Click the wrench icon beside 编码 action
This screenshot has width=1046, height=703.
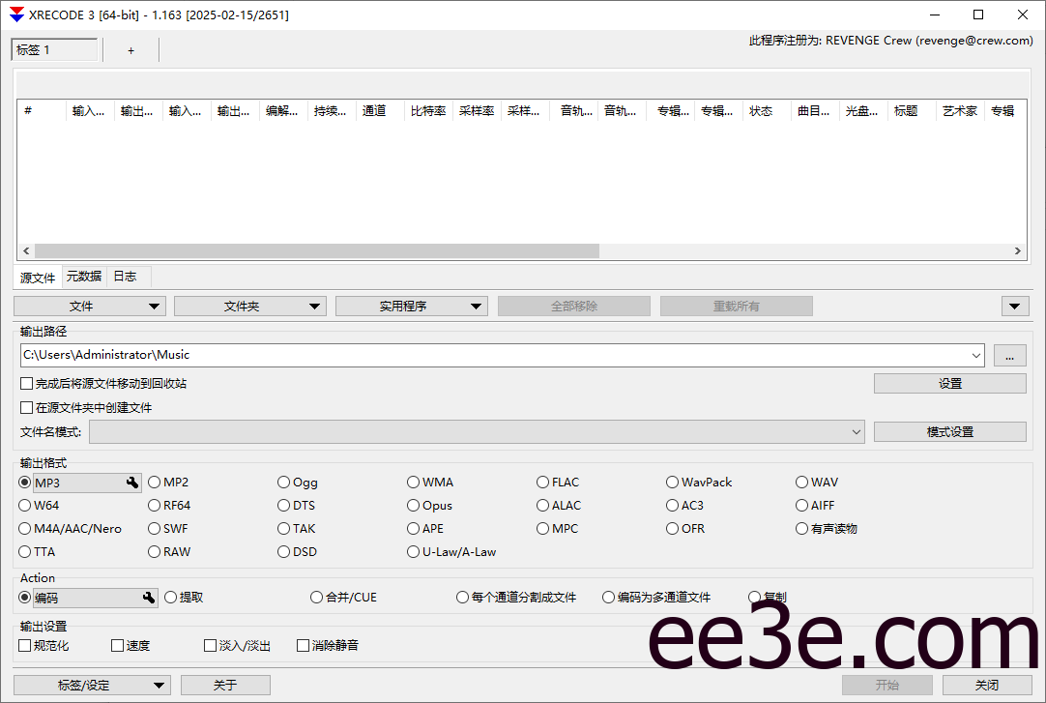(150, 597)
